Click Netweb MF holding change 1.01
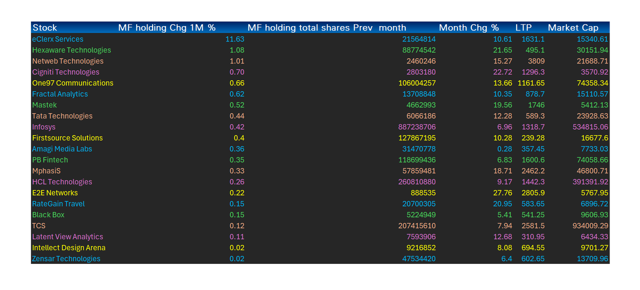Viewport: 640px width, 290px height. pos(236,61)
